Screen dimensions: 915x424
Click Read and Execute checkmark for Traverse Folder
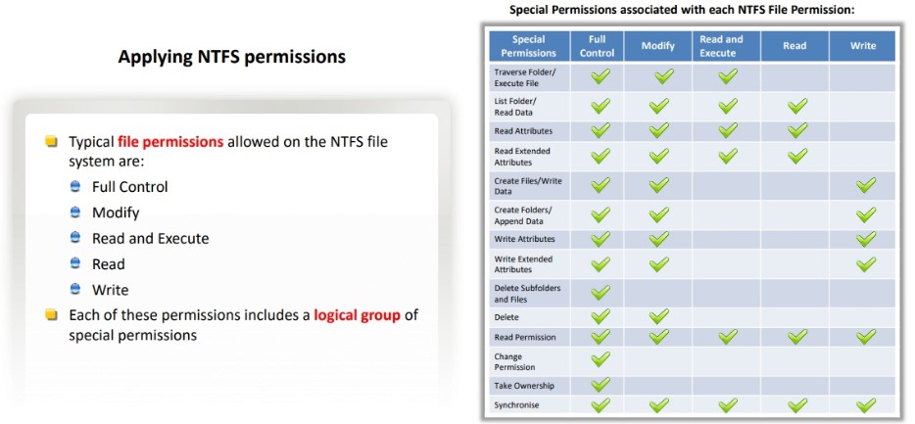(728, 76)
